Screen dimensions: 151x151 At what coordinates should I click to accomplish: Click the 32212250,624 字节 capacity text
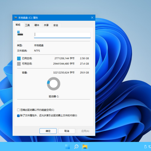tap(64, 72)
